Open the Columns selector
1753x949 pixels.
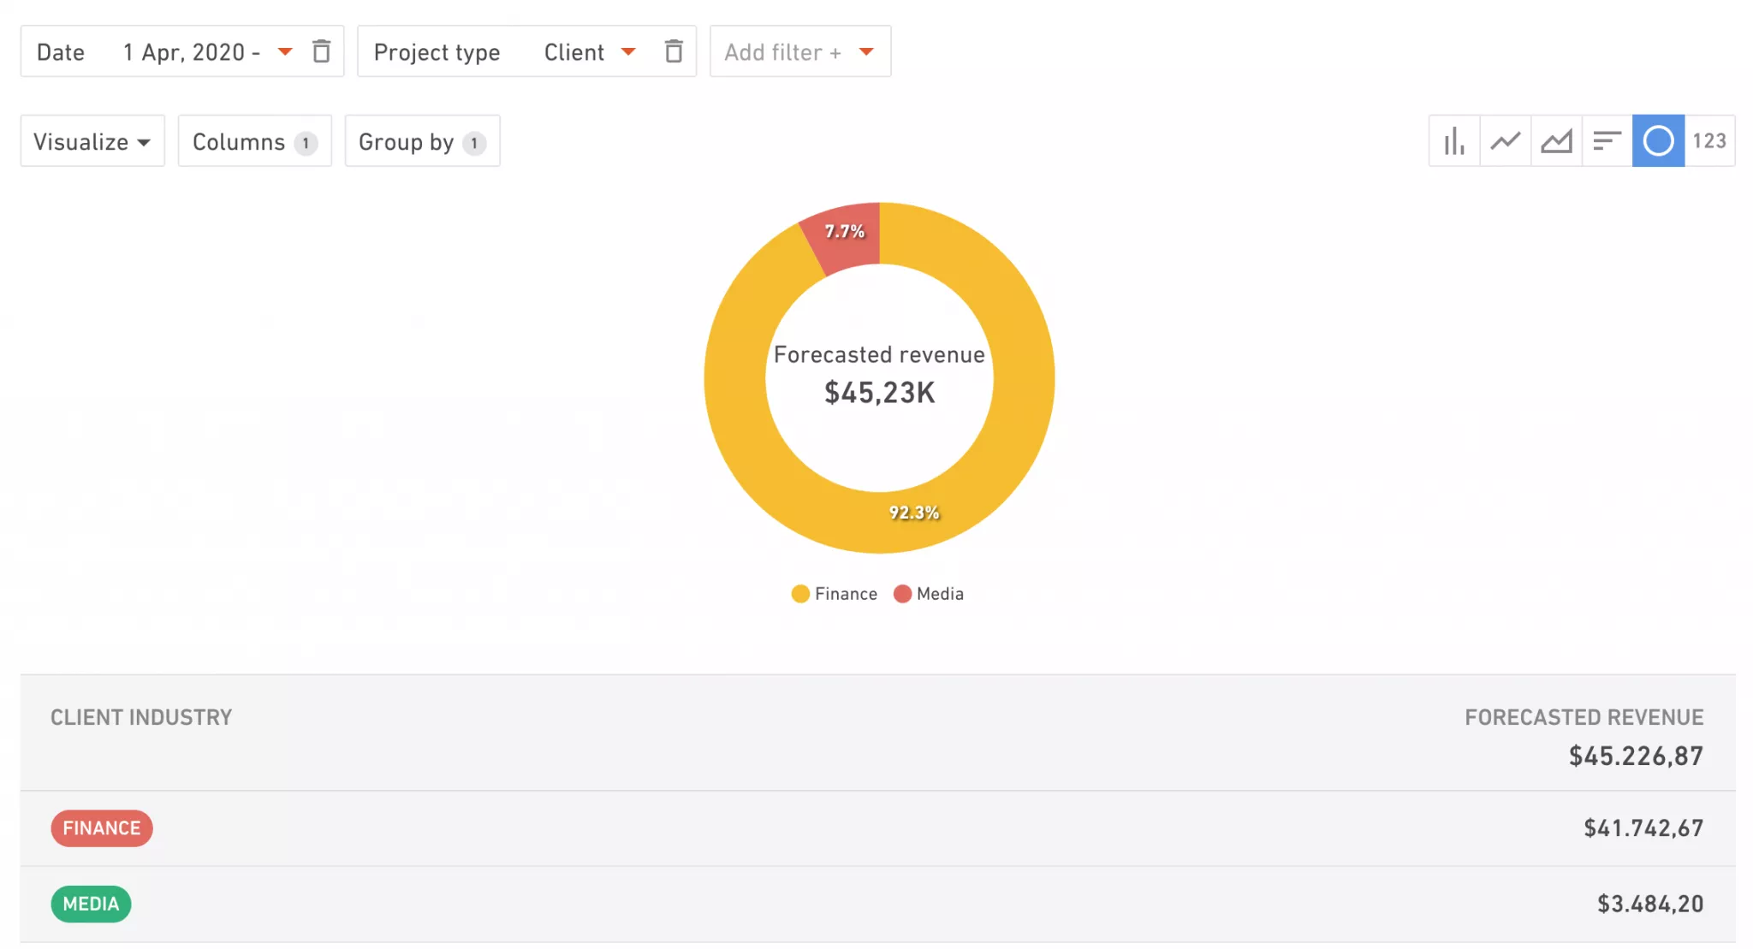[x=255, y=141]
